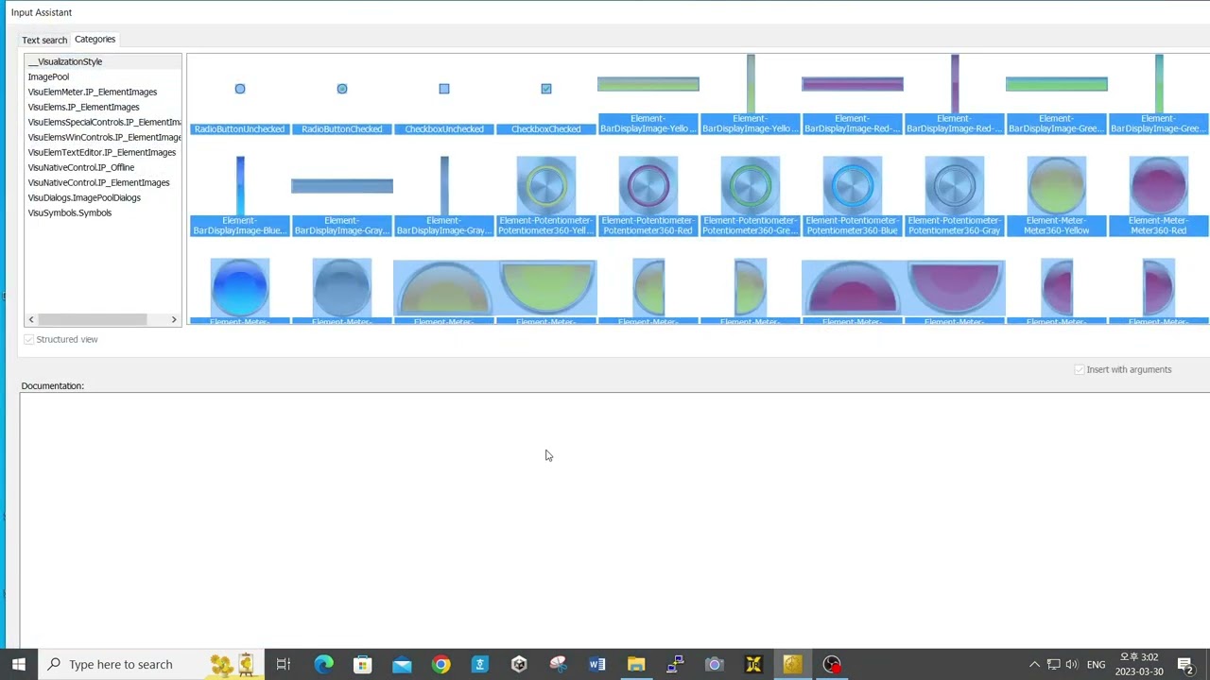
Task: Open VisuDialogs.ImagePoolDialogs category
Action: [84, 197]
